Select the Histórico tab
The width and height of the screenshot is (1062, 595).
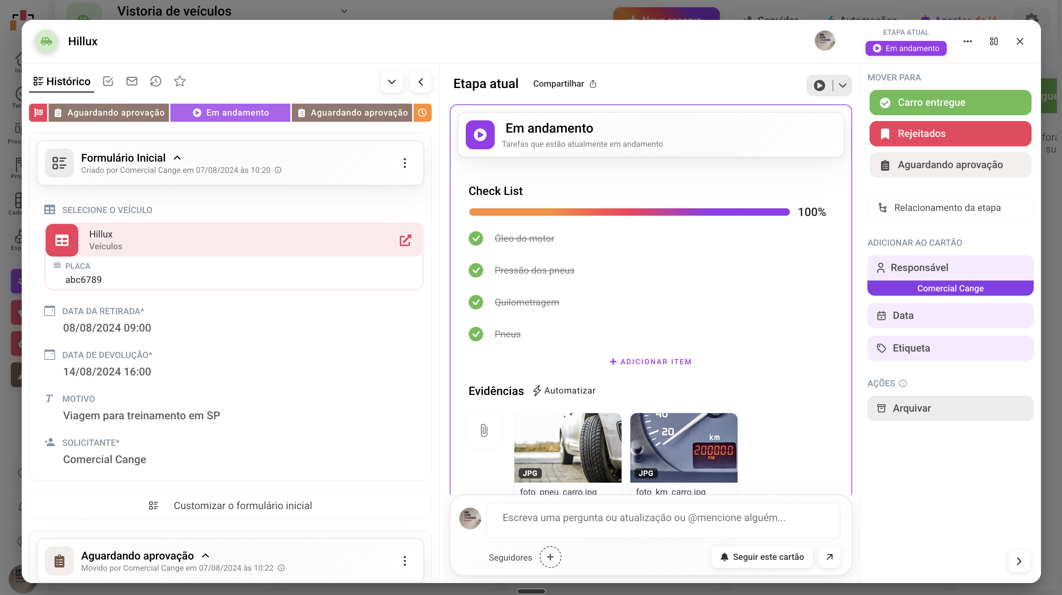[62, 82]
